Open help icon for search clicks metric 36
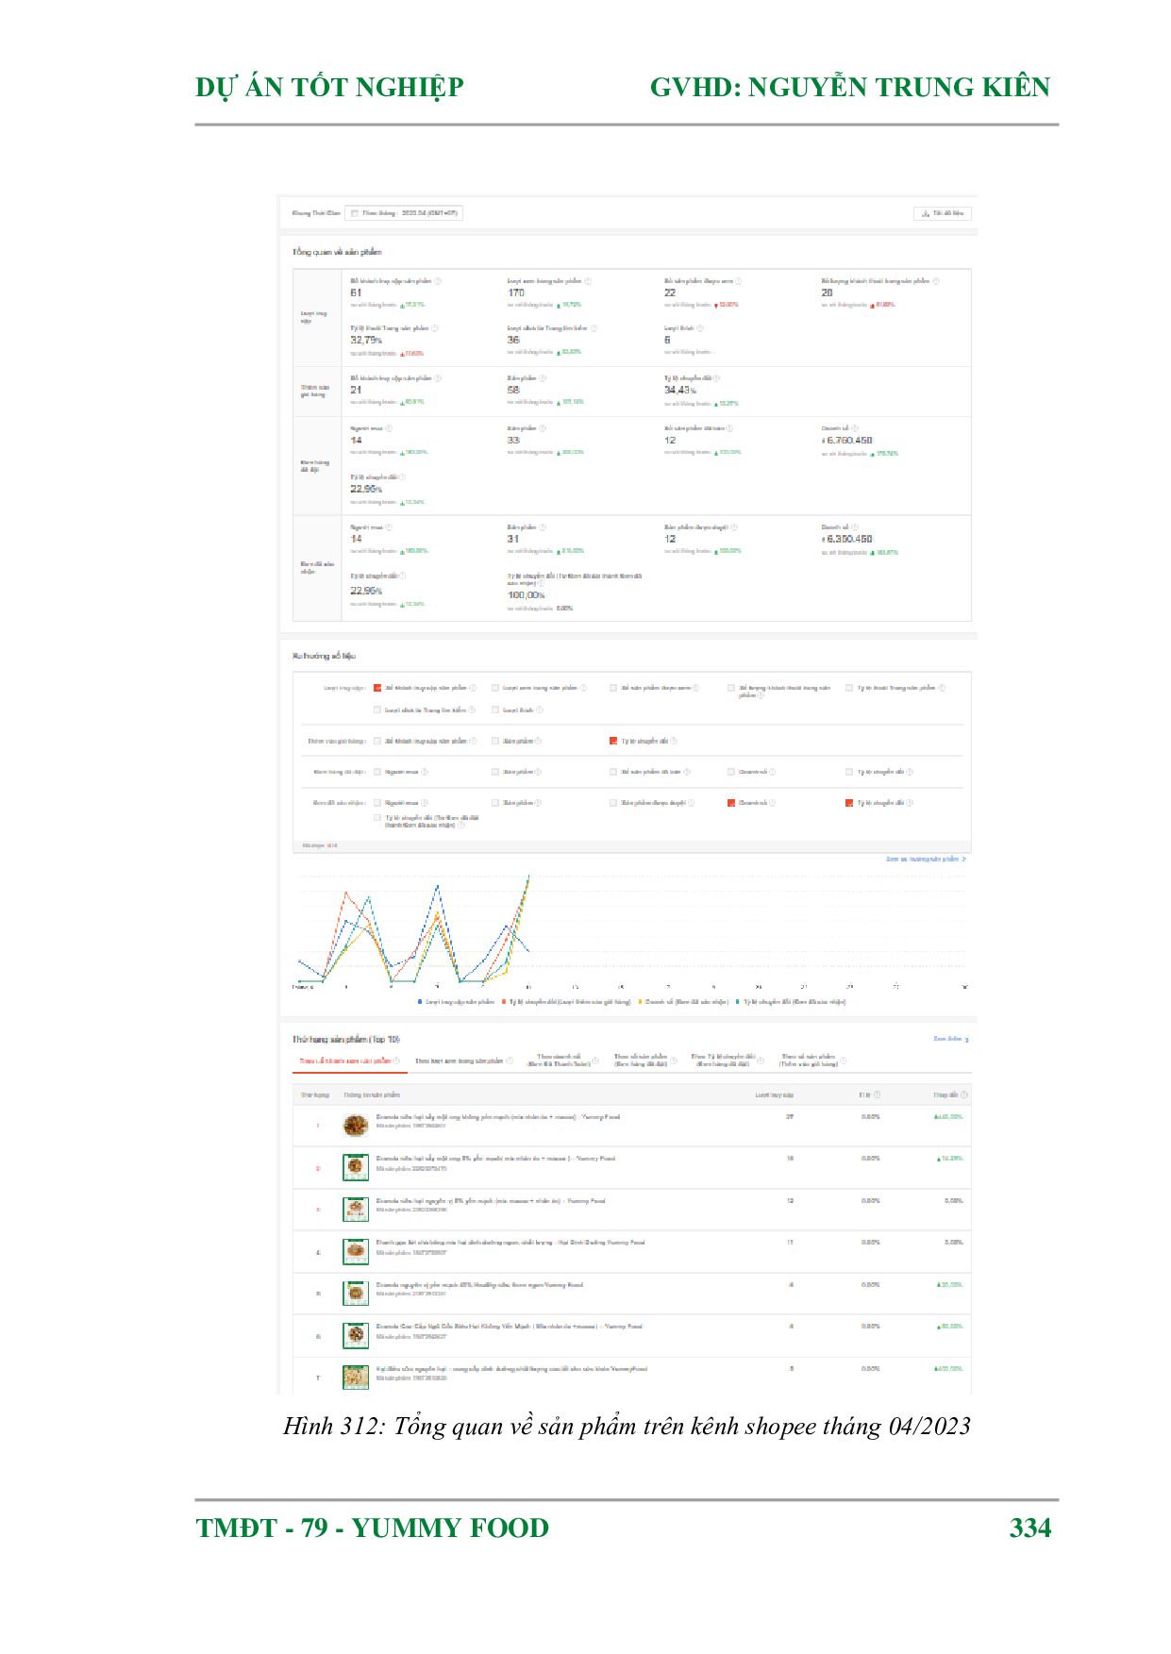The image size is (1171, 1654). pyautogui.click(x=594, y=328)
